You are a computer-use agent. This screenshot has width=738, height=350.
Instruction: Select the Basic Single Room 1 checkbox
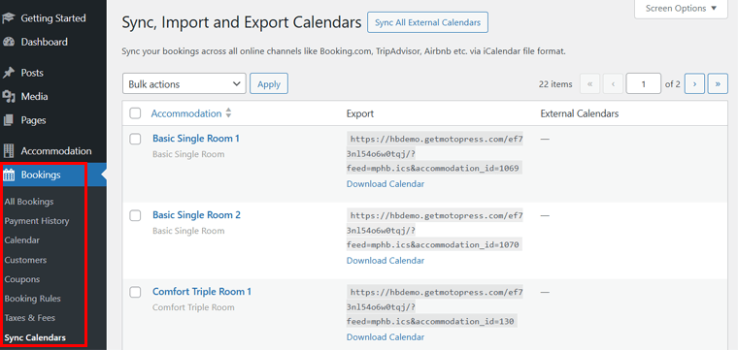pos(135,139)
